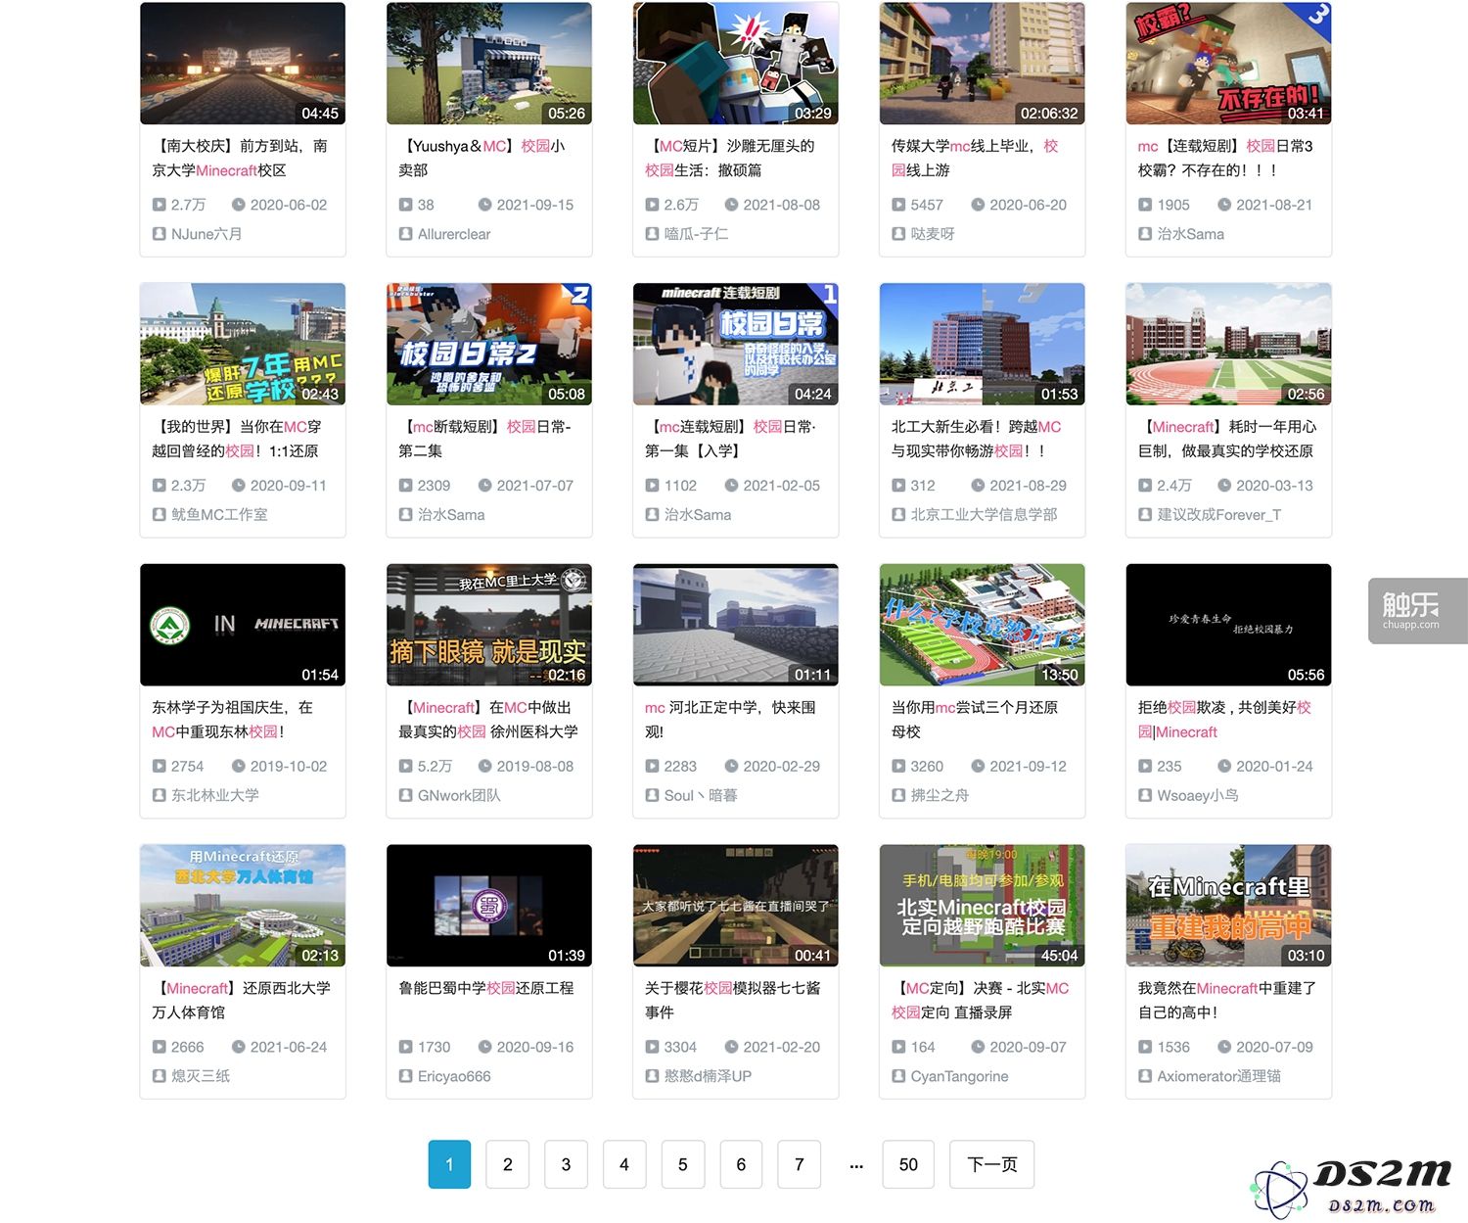Click title 耗时一年用心巨制 学校还原

point(1227,439)
